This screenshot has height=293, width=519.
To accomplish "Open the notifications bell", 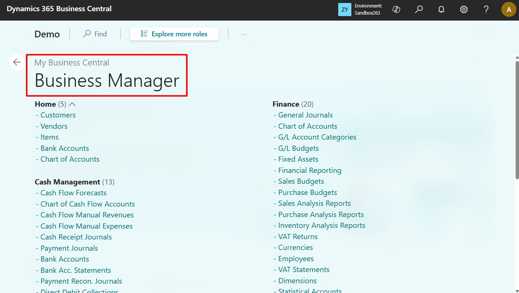I will click(x=441, y=9).
